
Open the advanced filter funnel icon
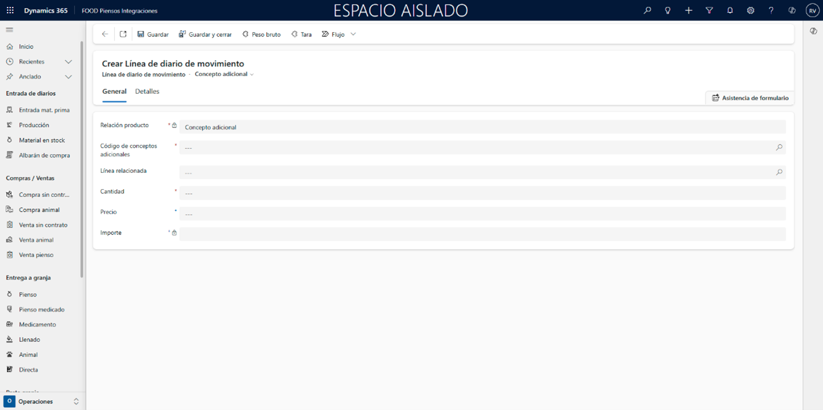(x=709, y=11)
